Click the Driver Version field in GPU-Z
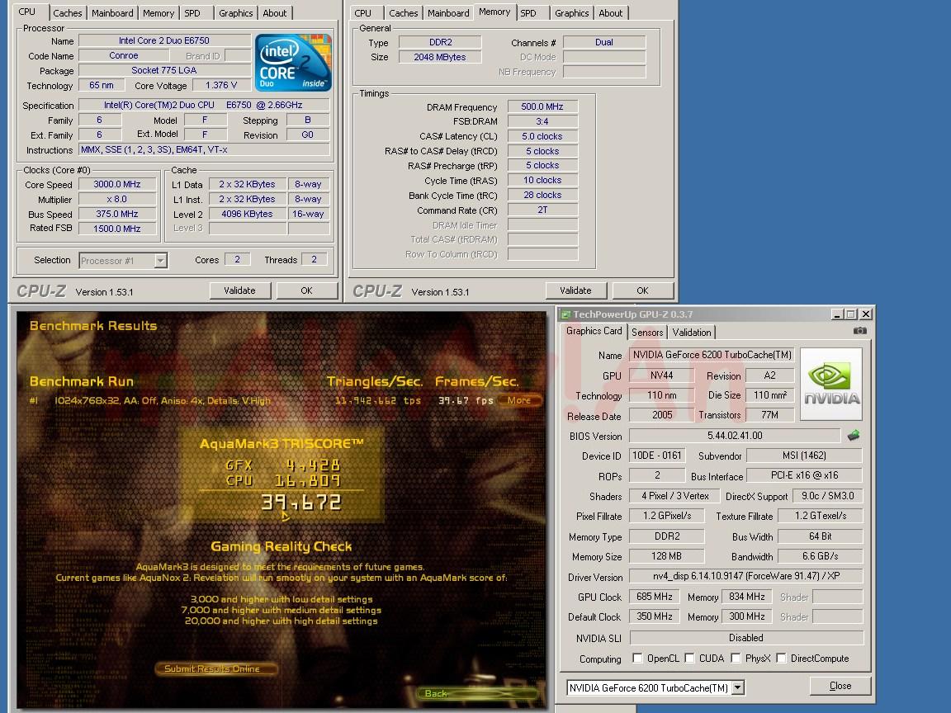Image resolution: width=951 pixels, height=713 pixels. (x=746, y=576)
